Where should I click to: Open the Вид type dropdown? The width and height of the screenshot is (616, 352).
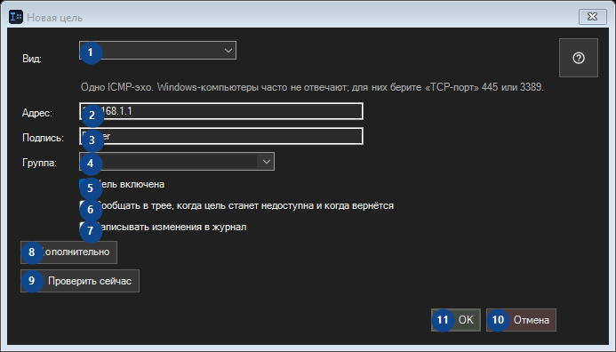point(157,51)
